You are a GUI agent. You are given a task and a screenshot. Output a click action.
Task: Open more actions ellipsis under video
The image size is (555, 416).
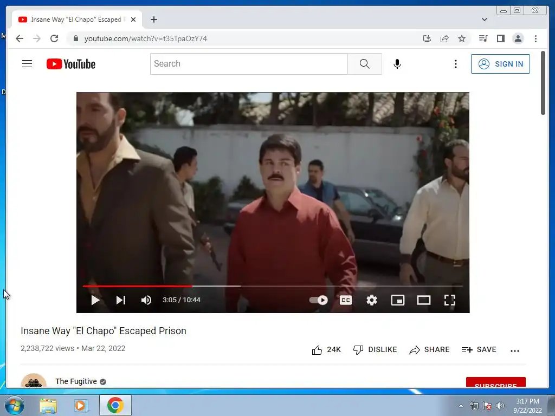point(515,351)
